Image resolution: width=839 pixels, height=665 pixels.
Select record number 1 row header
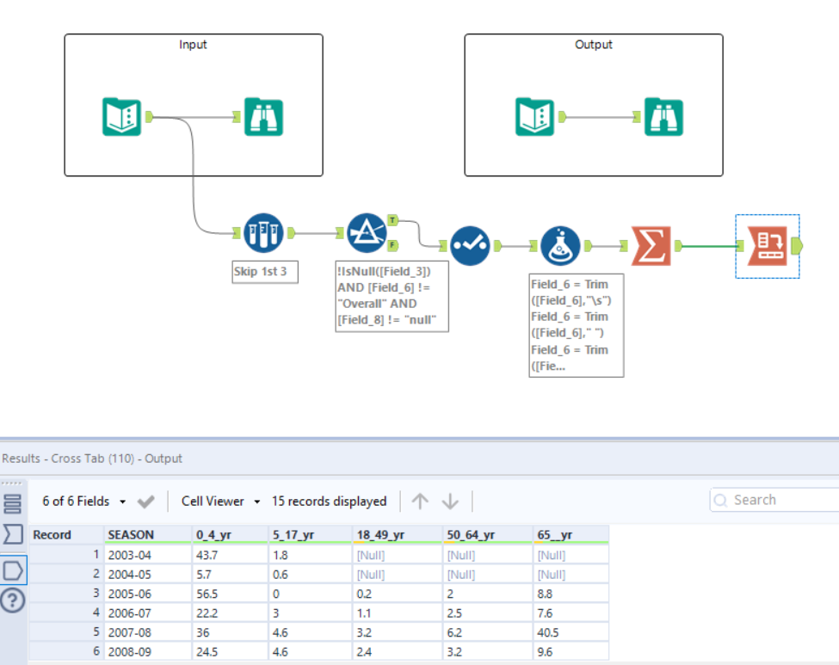[65, 556]
